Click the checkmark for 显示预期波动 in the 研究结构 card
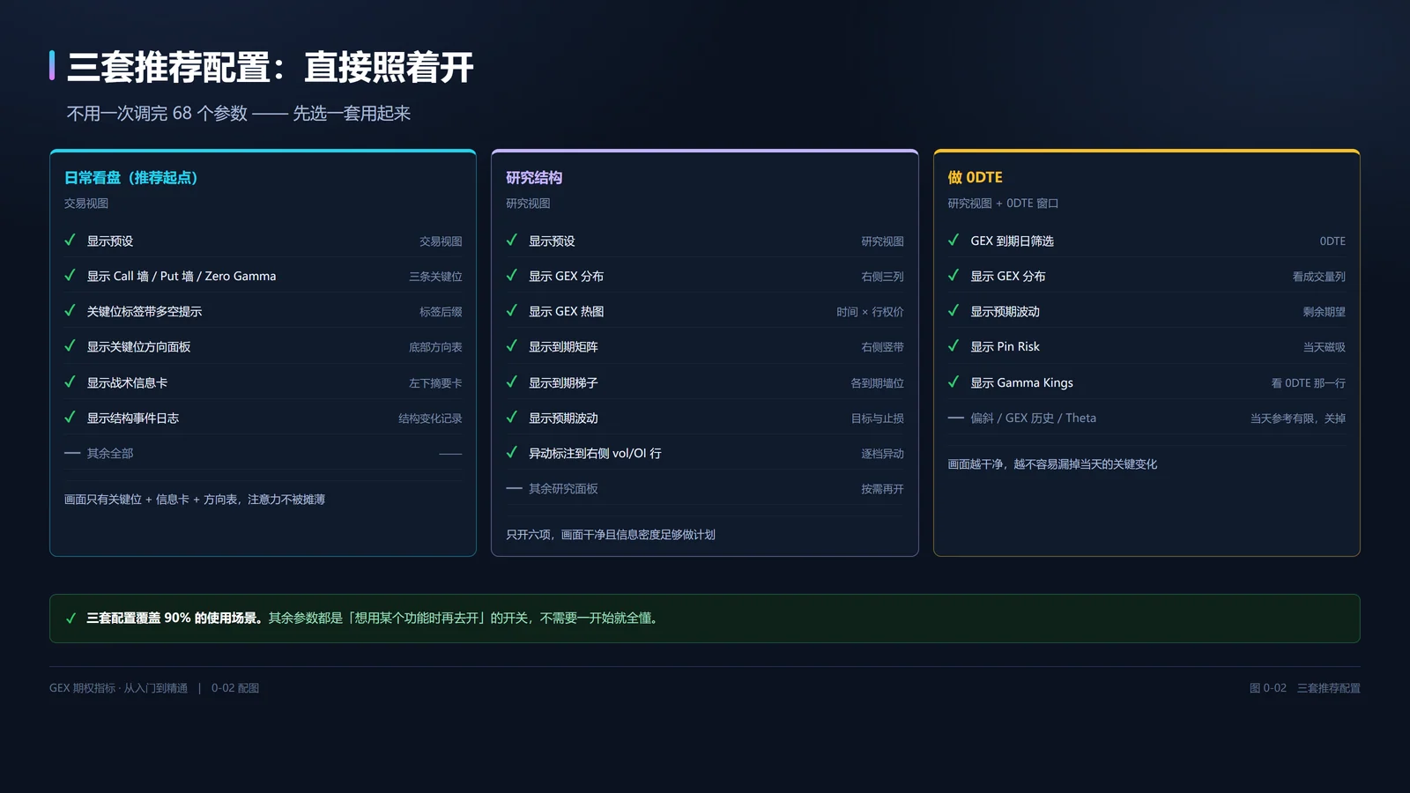Viewport: 1410px width, 793px height. click(x=512, y=418)
